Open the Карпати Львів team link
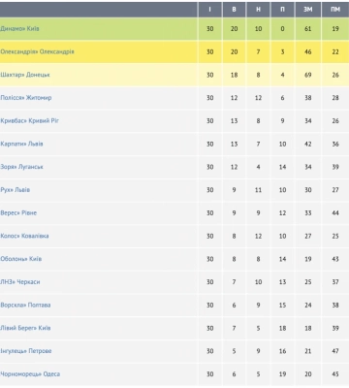This screenshot has height=388, width=349. (x=21, y=144)
